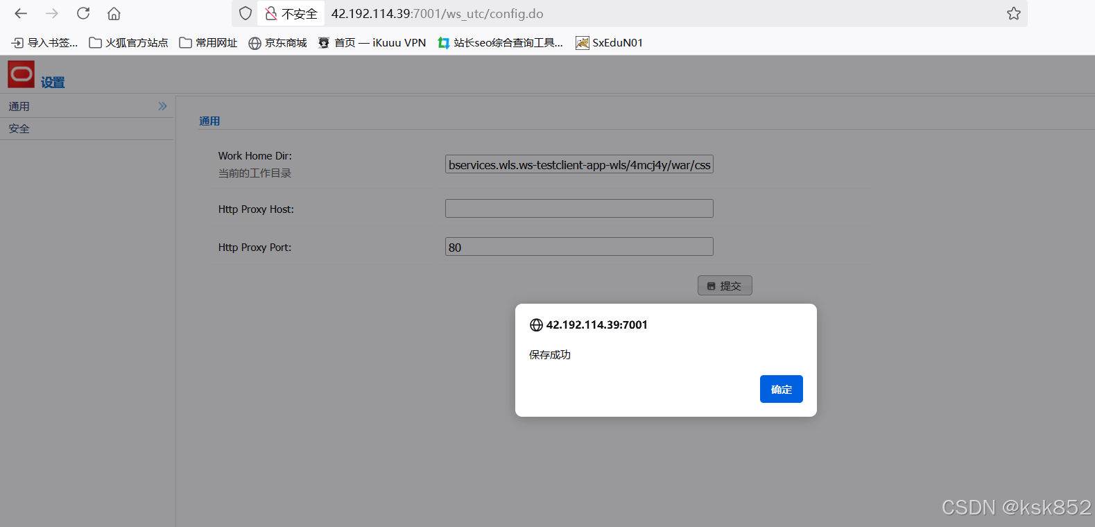The width and height of the screenshot is (1095, 527).
Task: Click the Http Proxy Port input field
Action: tap(579, 246)
